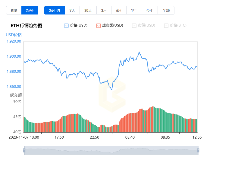Show 全部 historical data
Screen dimensions: 235x170
pos(166,10)
